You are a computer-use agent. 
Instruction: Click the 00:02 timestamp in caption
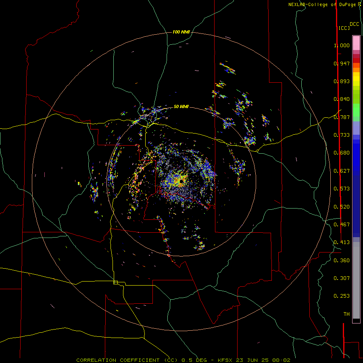pos(281,360)
